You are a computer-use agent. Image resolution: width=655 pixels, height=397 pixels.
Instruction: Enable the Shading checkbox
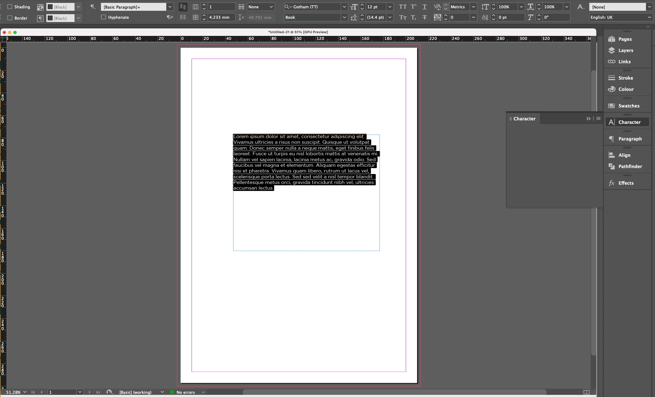click(x=10, y=7)
